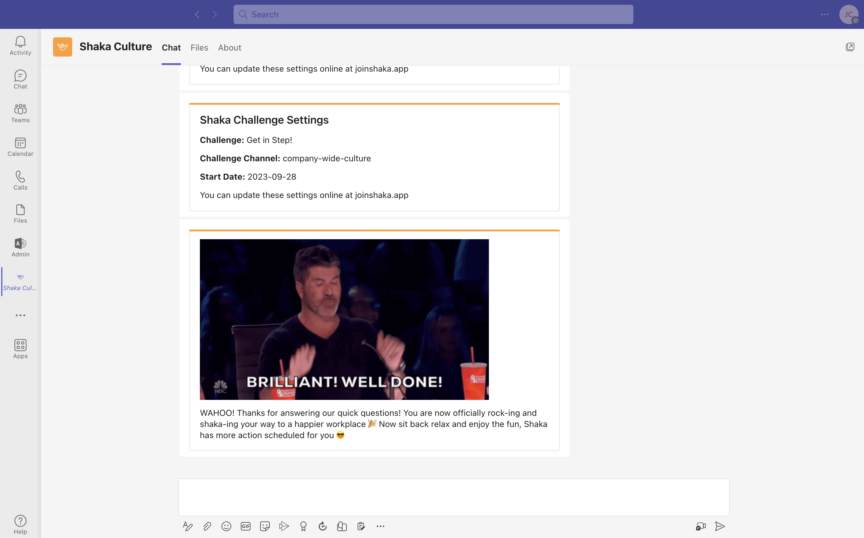Expand the more toolbar options
864x538 pixels.
click(x=381, y=526)
